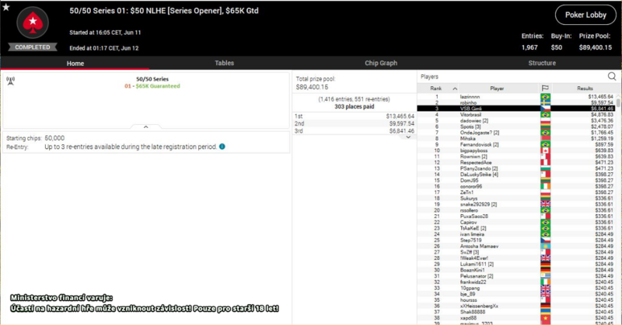Screen dimensions: 622x325
Task: Open the Tables tab
Action: (224, 63)
